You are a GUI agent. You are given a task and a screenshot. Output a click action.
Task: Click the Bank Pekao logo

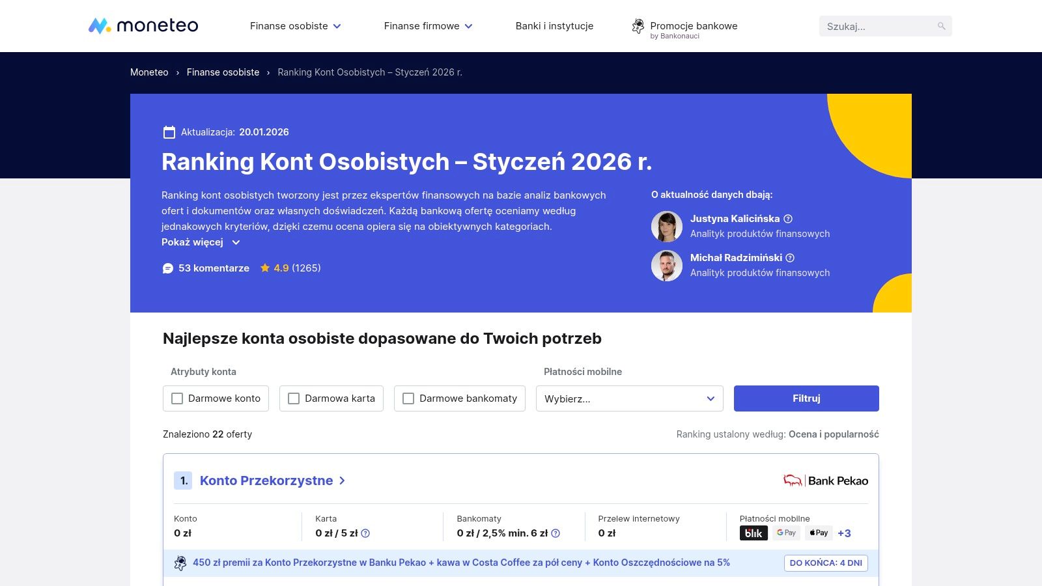(x=825, y=481)
